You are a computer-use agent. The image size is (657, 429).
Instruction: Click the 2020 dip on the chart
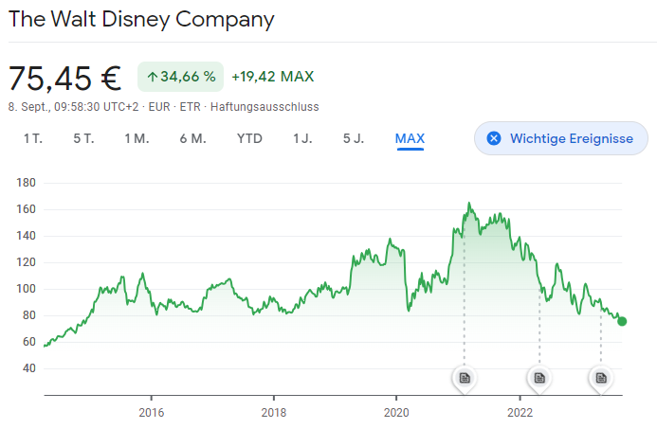pos(408,308)
